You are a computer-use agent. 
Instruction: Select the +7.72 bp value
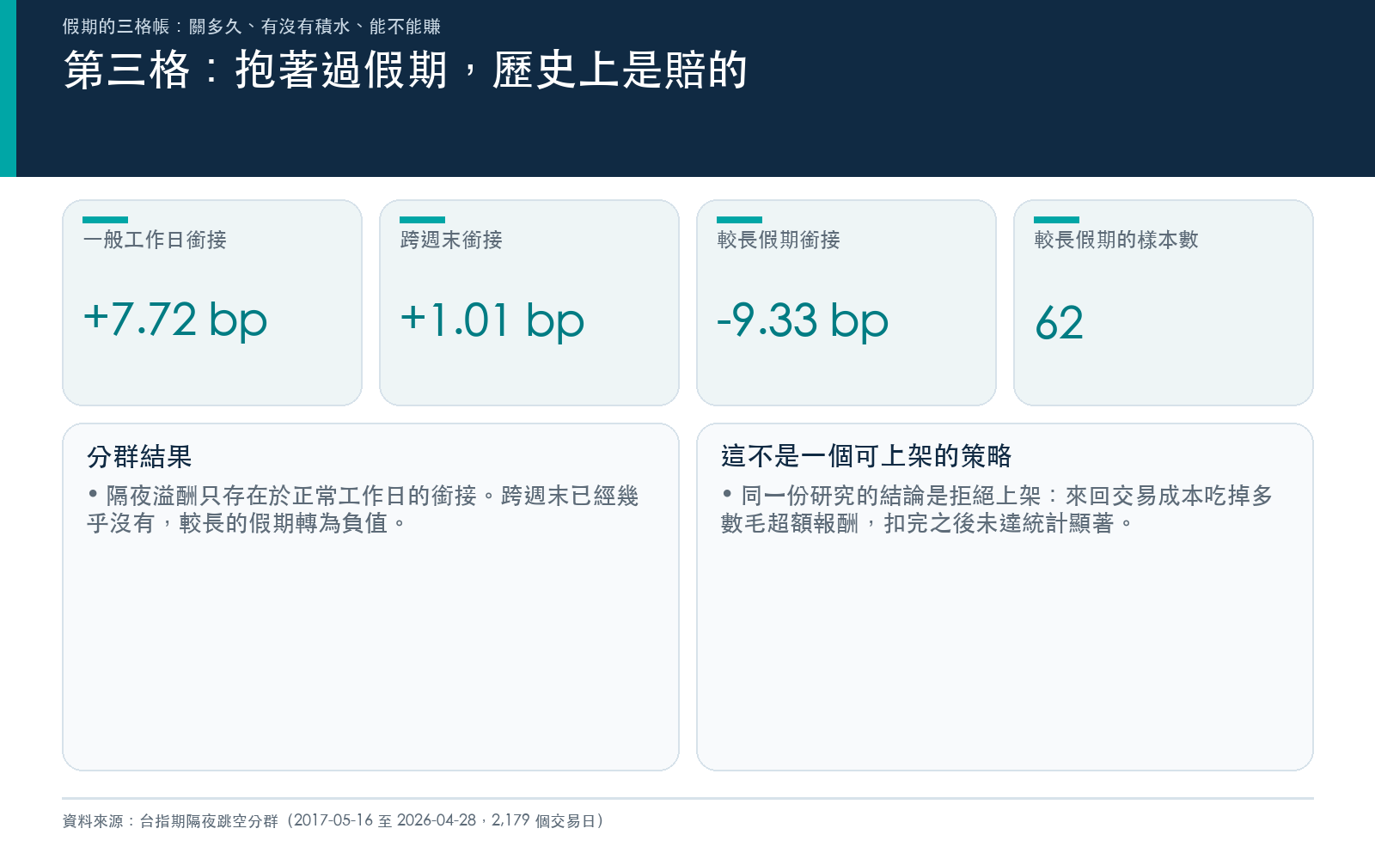tap(175, 320)
